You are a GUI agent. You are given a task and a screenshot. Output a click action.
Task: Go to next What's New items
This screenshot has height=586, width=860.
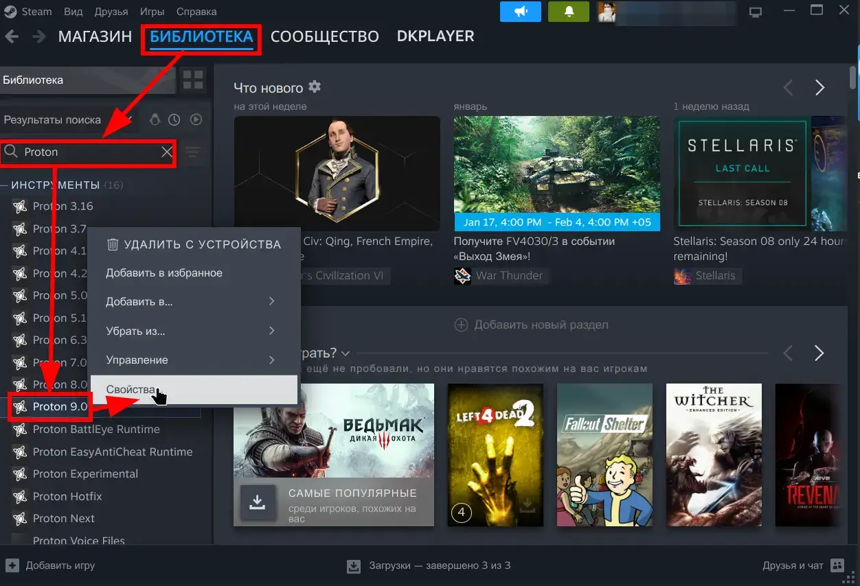pos(819,88)
